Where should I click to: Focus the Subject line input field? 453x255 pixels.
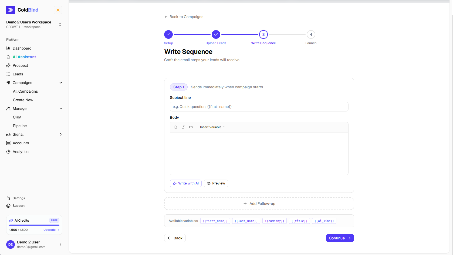pos(259,107)
